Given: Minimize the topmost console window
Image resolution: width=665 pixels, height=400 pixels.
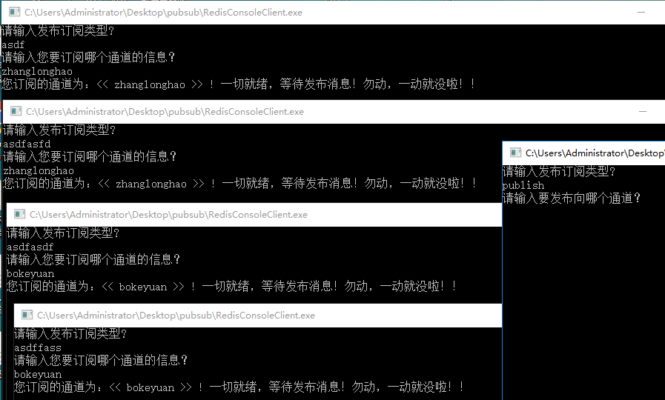Looking at the screenshot, I should point(641,13).
